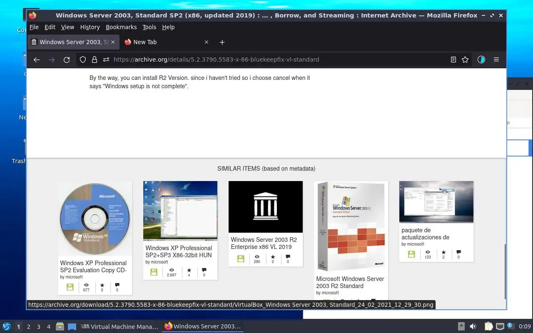
Task: Bookmark this page with the star icon
Action: pos(465,60)
